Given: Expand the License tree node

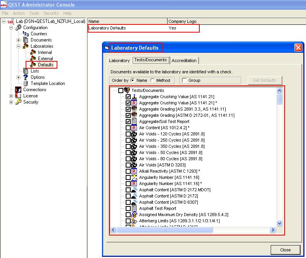Looking at the screenshot, I should [11, 96].
